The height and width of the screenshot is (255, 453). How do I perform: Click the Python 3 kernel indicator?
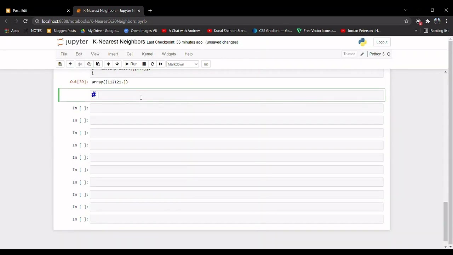377,54
